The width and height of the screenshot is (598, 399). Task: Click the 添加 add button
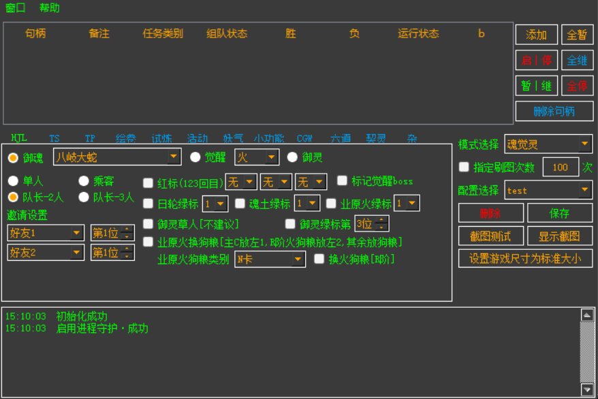pos(536,35)
